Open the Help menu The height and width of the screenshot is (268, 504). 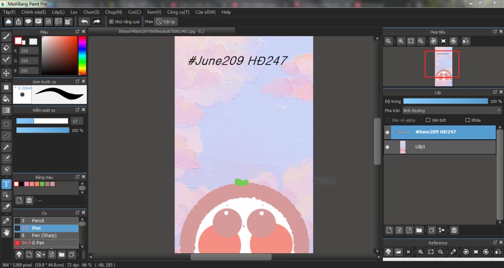(226, 12)
